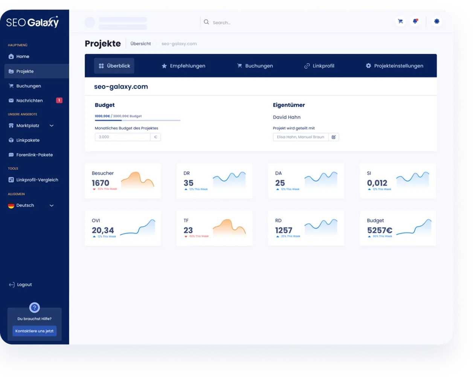Image resolution: width=476 pixels, height=377 pixels.
Task: Open the Deutsch language dropdown chevron
Action: click(52, 206)
